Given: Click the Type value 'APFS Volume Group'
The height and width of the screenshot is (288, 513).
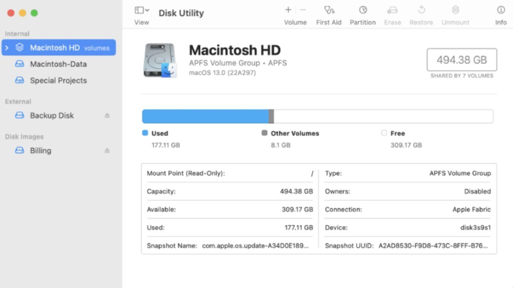Looking at the screenshot, I should [460, 173].
